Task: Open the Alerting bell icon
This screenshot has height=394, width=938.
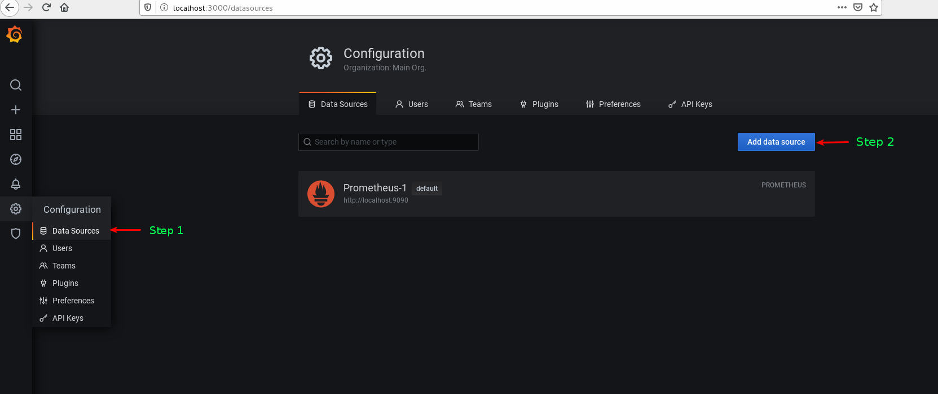Action: coord(16,184)
